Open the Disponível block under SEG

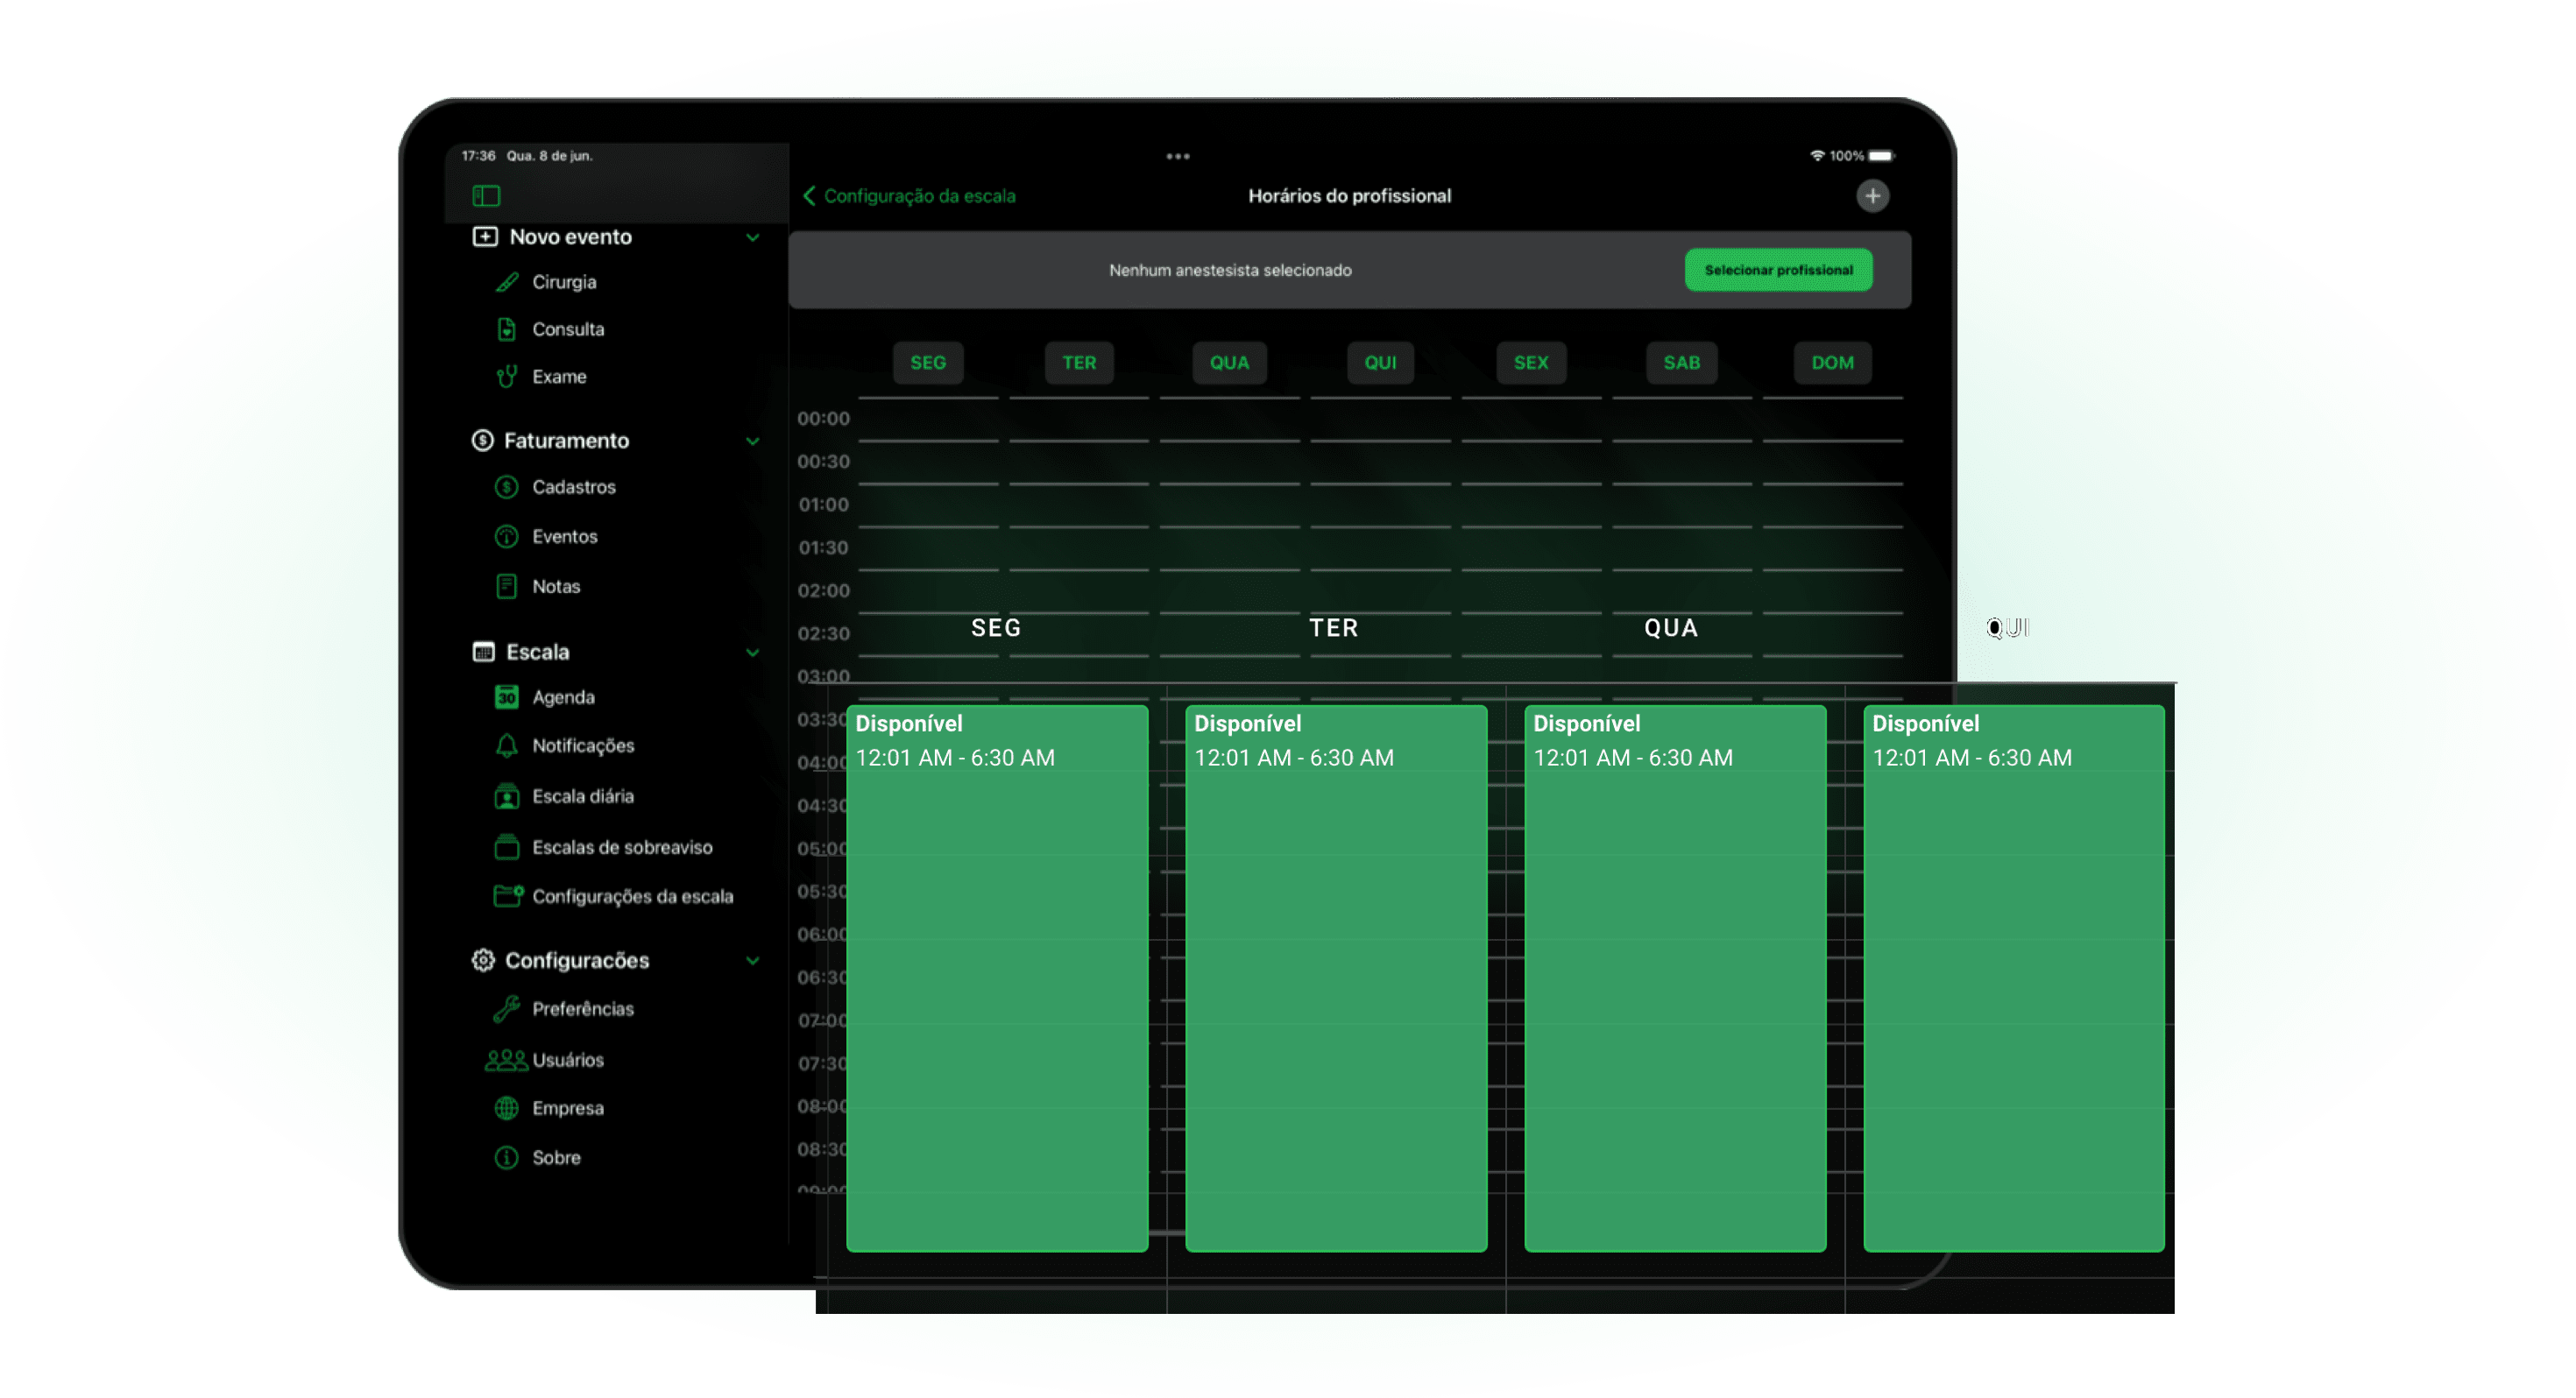[x=997, y=979]
